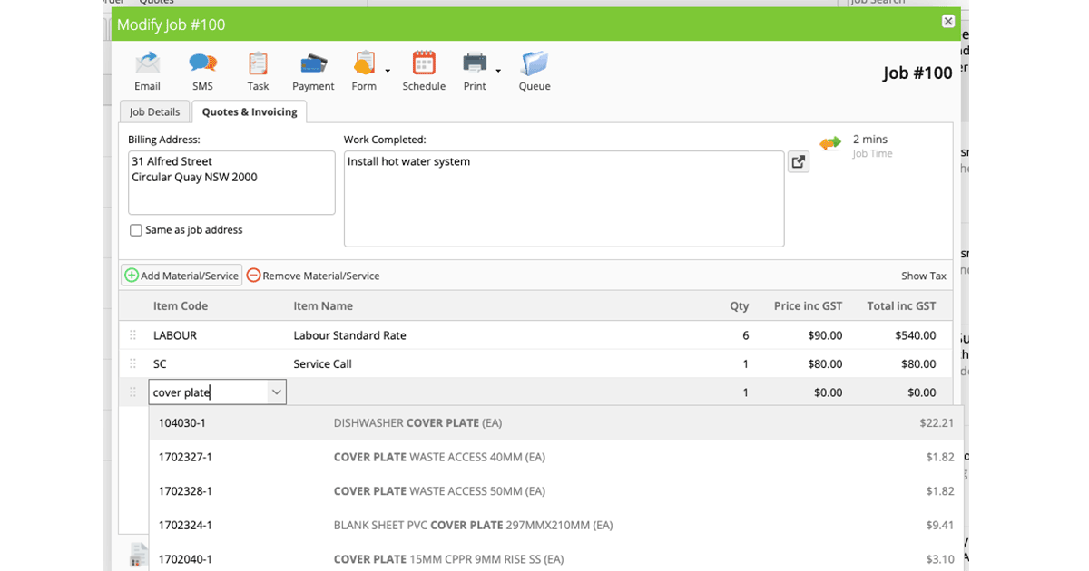Expand the Print dropdown arrow
The width and height of the screenshot is (1089, 571).
coord(498,71)
